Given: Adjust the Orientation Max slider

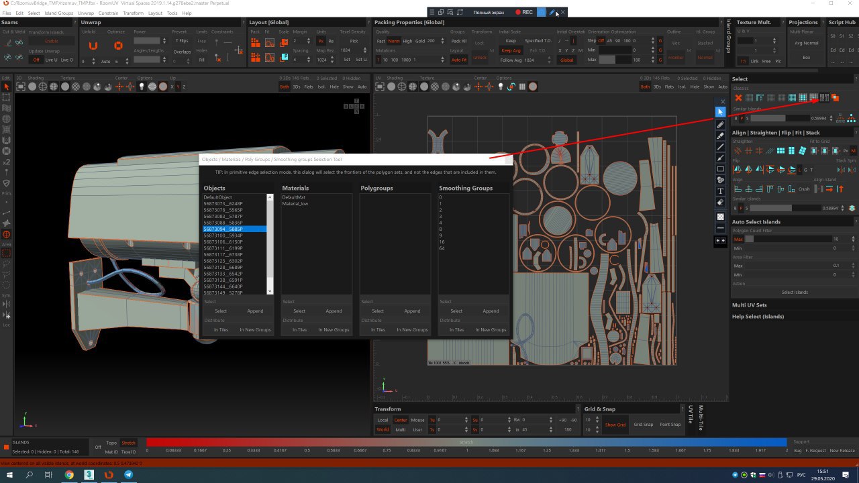Looking at the screenshot, I should pyautogui.click(x=615, y=60).
